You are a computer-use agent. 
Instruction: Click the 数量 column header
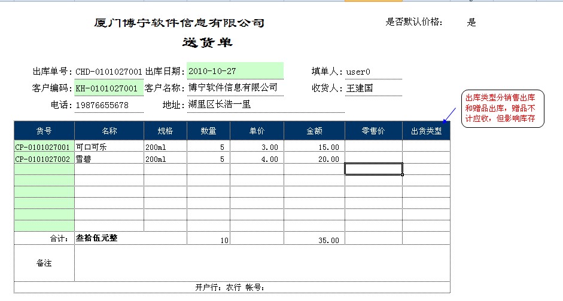point(208,131)
